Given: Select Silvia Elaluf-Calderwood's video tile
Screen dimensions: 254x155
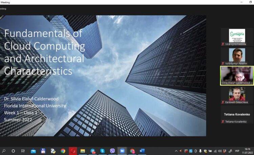Looking at the screenshot, I should click(237, 75).
